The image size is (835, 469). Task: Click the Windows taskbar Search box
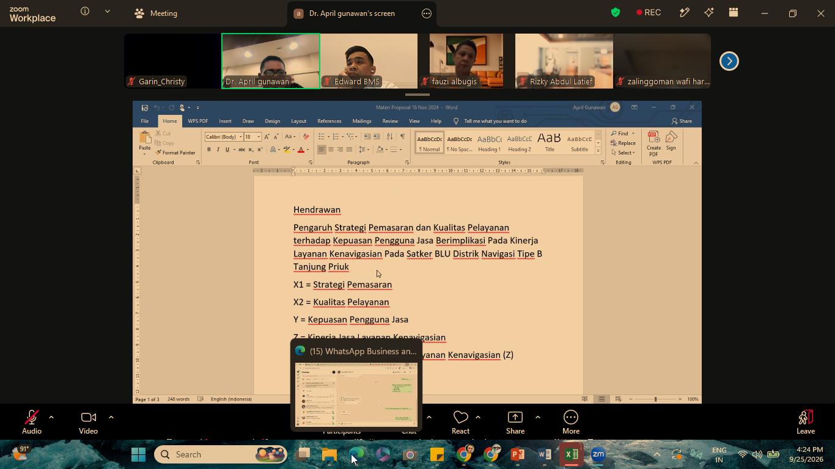click(x=221, y=454)
